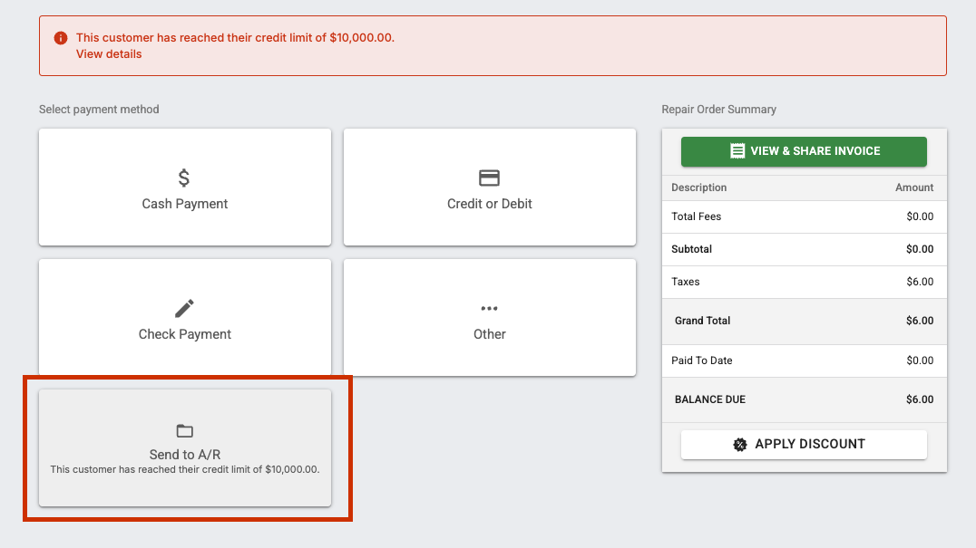Click the red info icon in credit alert
This screenshot has width=976, height=548.
61,38
